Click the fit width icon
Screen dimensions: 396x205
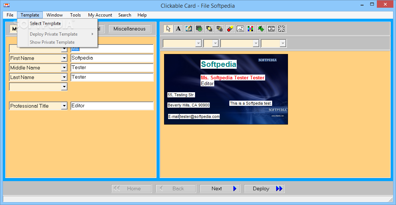coord(271,29)
